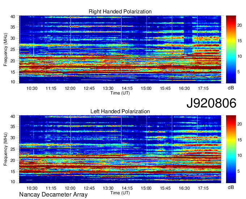The image size is (246, 199).
Task: Click the 15 dB label on bottom colorbar
Action: point(239,140)
